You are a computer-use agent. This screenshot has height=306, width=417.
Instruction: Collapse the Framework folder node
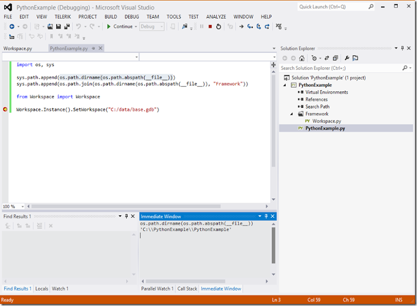point(291,114)
